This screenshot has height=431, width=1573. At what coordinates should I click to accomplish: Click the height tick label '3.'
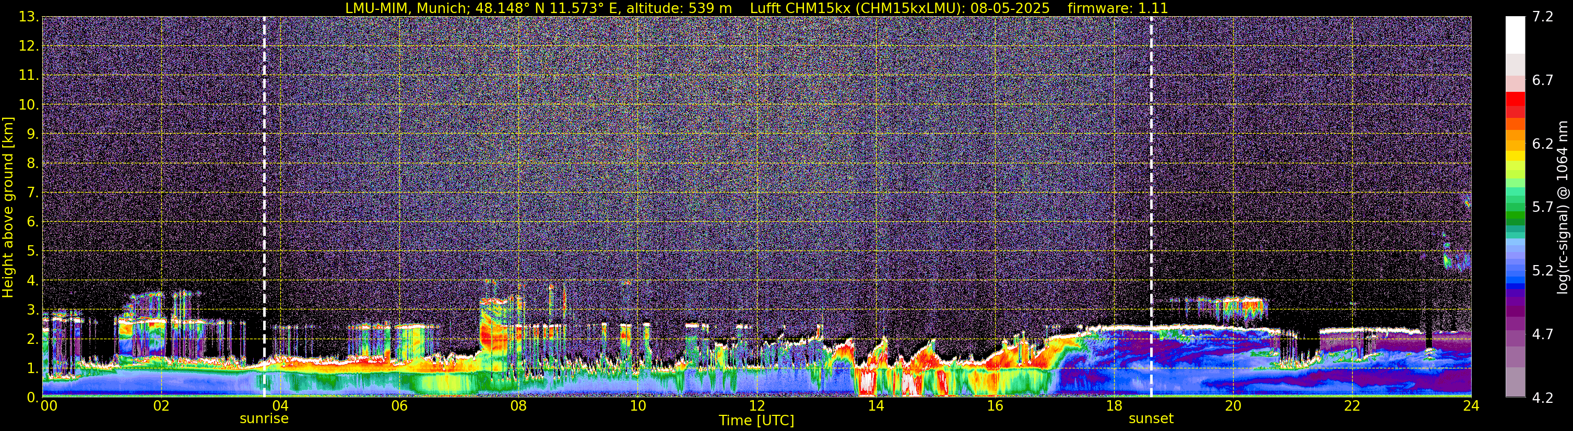[33, 309]
